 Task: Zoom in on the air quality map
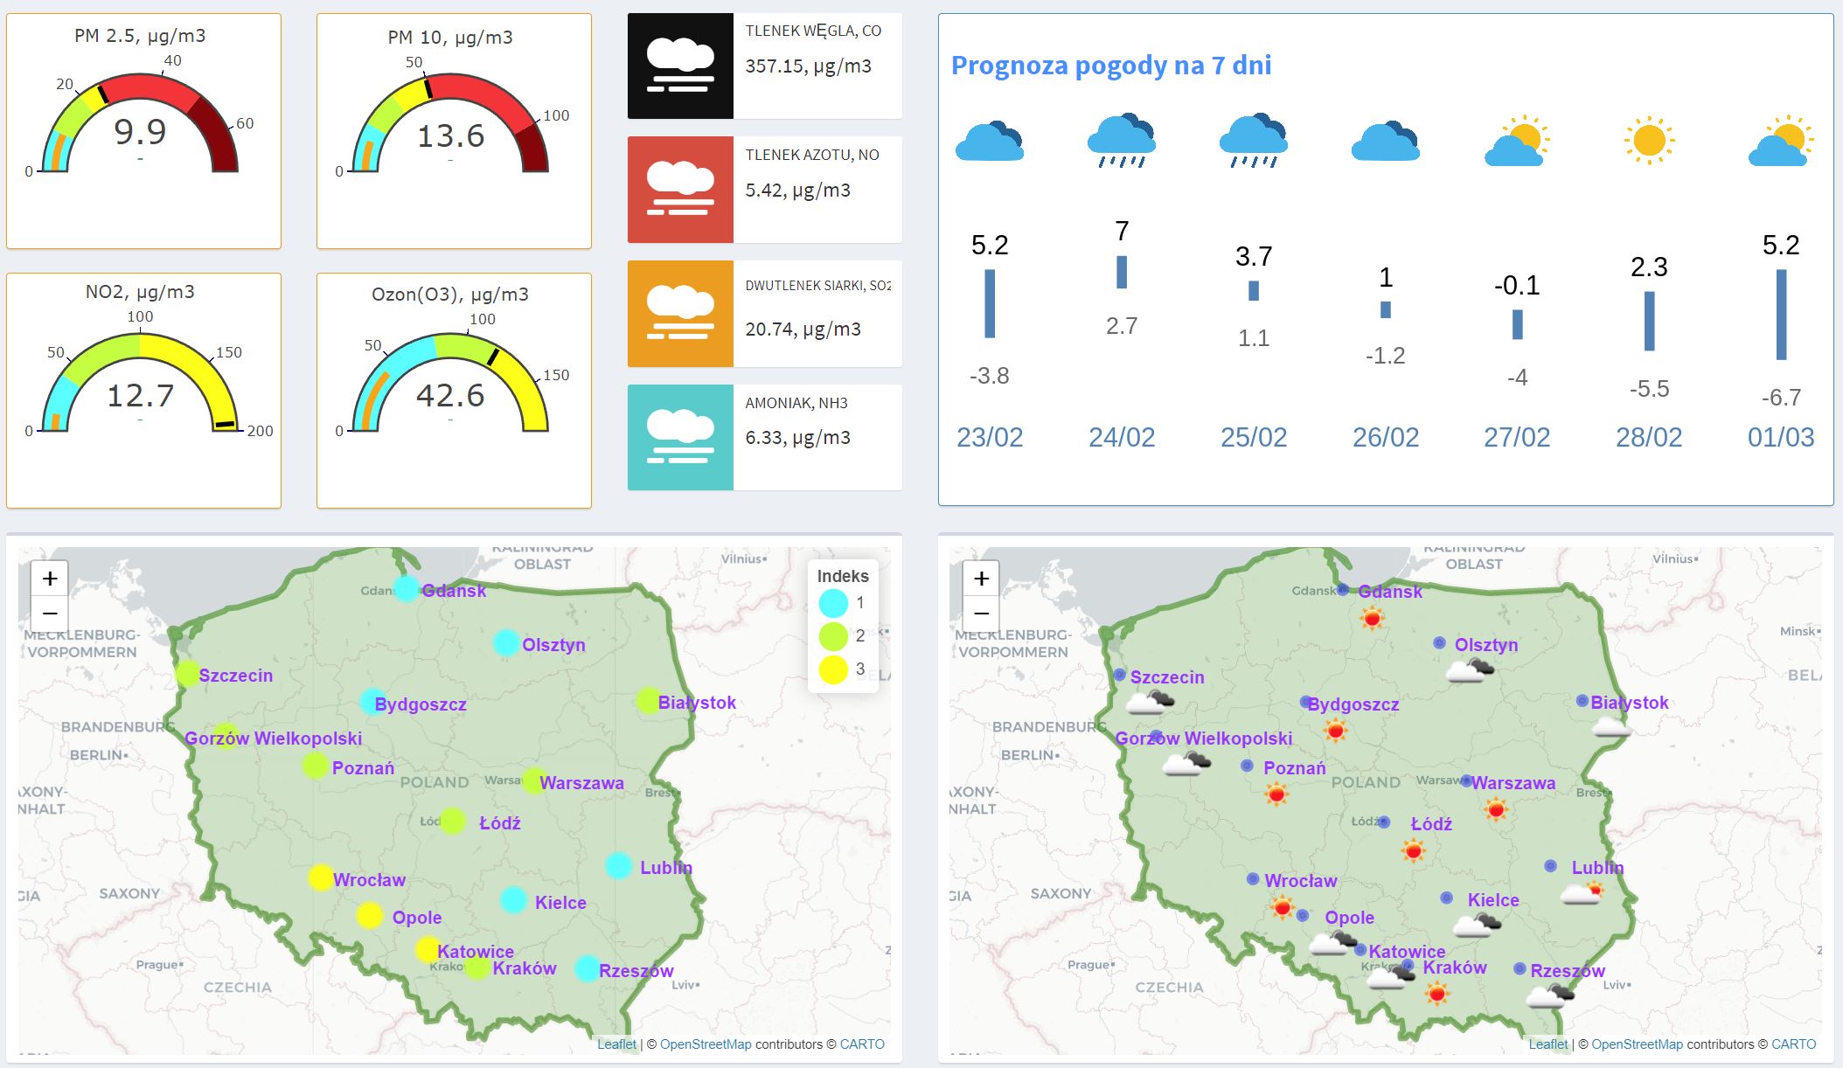point(50,579)
